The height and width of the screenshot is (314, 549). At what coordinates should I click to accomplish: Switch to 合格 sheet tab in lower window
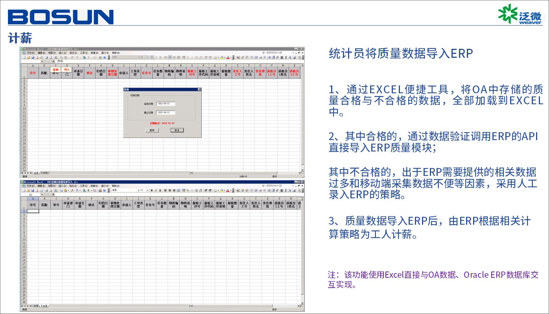pyautogui.click(x=36, y=305)
